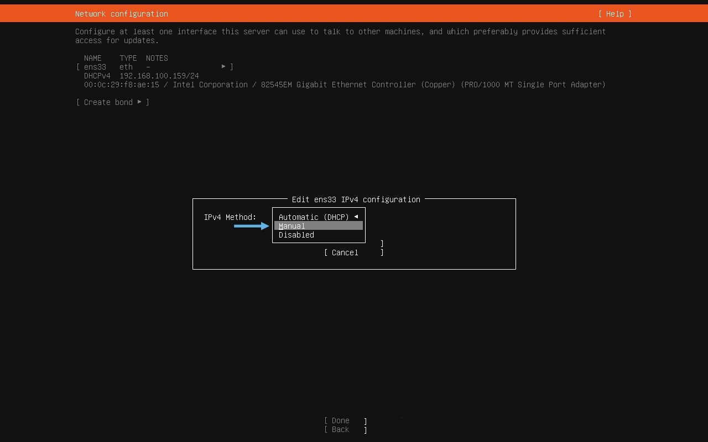Select the ens33 interface entry
The height and width of the screenshot is (442, 708).
95,66
